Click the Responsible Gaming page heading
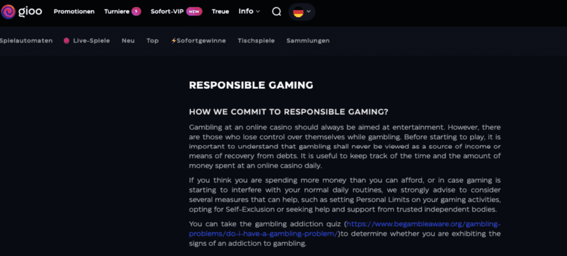This screenshot has height=256, width=567. point(251,85)
